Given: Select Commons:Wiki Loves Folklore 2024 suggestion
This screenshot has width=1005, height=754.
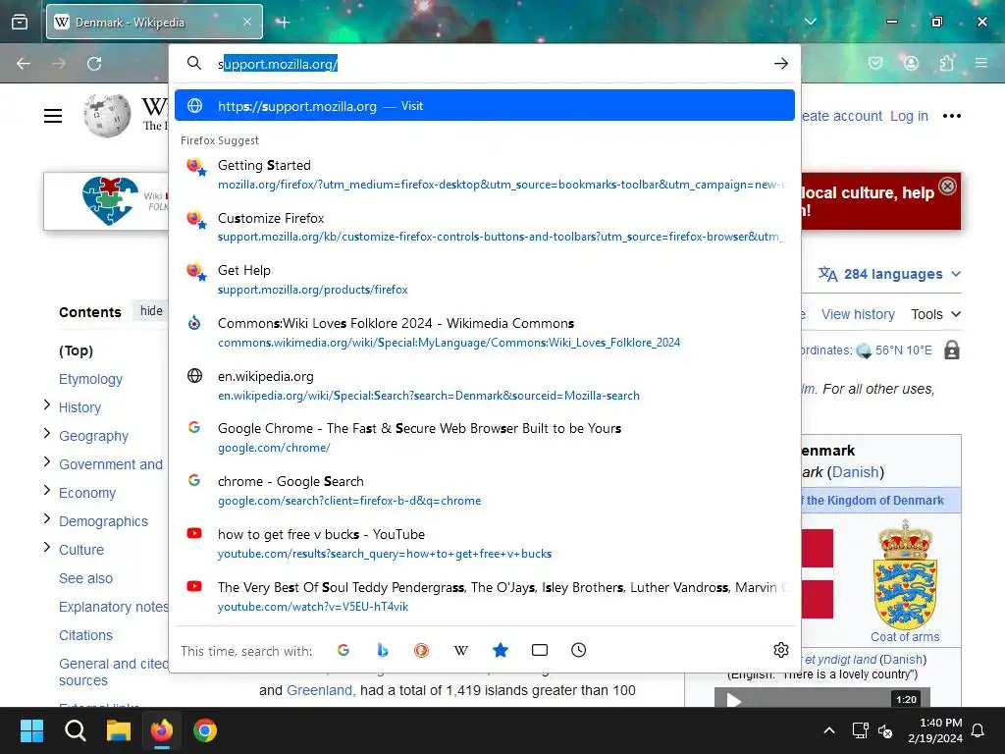Looking at the screenshot, I should [x=485, y=332].
